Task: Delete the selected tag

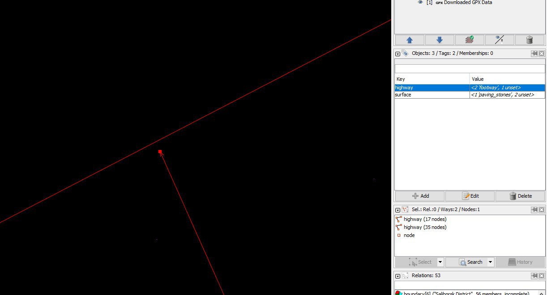Action: (521, 196)
